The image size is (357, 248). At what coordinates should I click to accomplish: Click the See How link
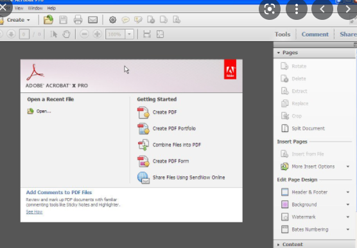[34, 212]
